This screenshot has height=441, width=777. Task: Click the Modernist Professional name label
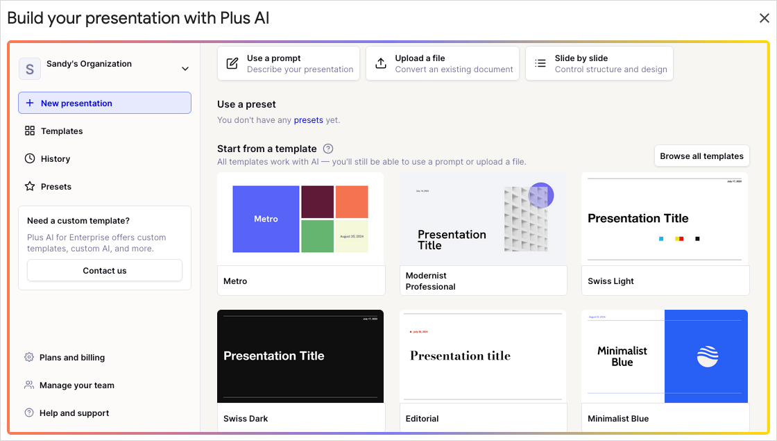(x=430, y=281)
